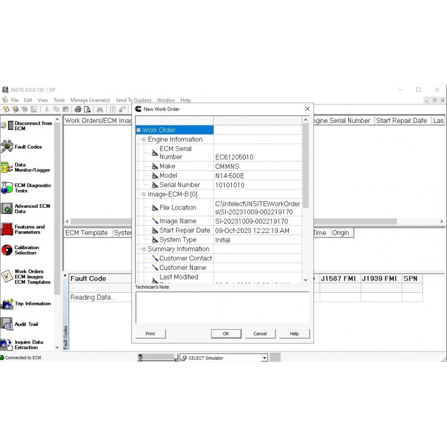Screen dimensions: 447x447
Task: Click dialog tree scrollbar up arrow
Action: (x=306, y=120)
